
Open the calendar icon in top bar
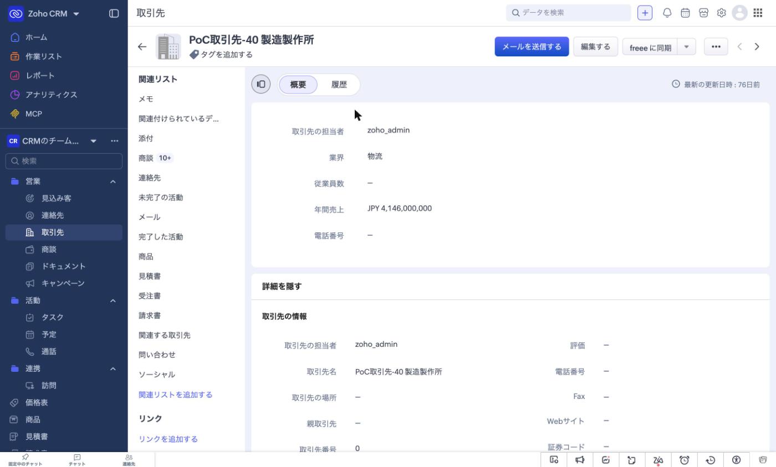click(685, 13)
